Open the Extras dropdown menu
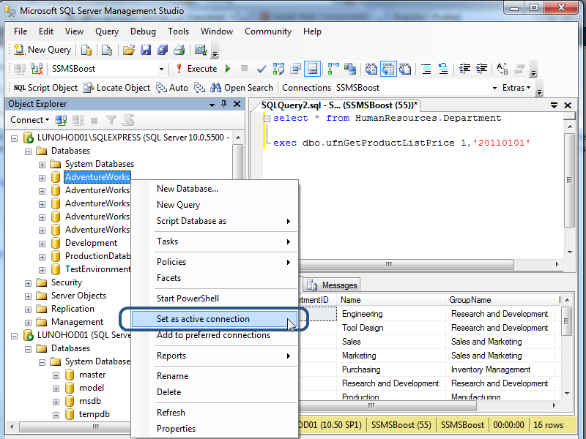The width and height of the screenshot is (586, 439). [x=516, y=88]
